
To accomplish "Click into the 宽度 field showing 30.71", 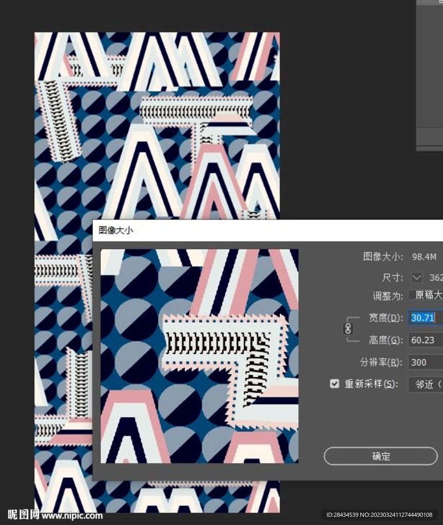I will [x=425, y=318].
